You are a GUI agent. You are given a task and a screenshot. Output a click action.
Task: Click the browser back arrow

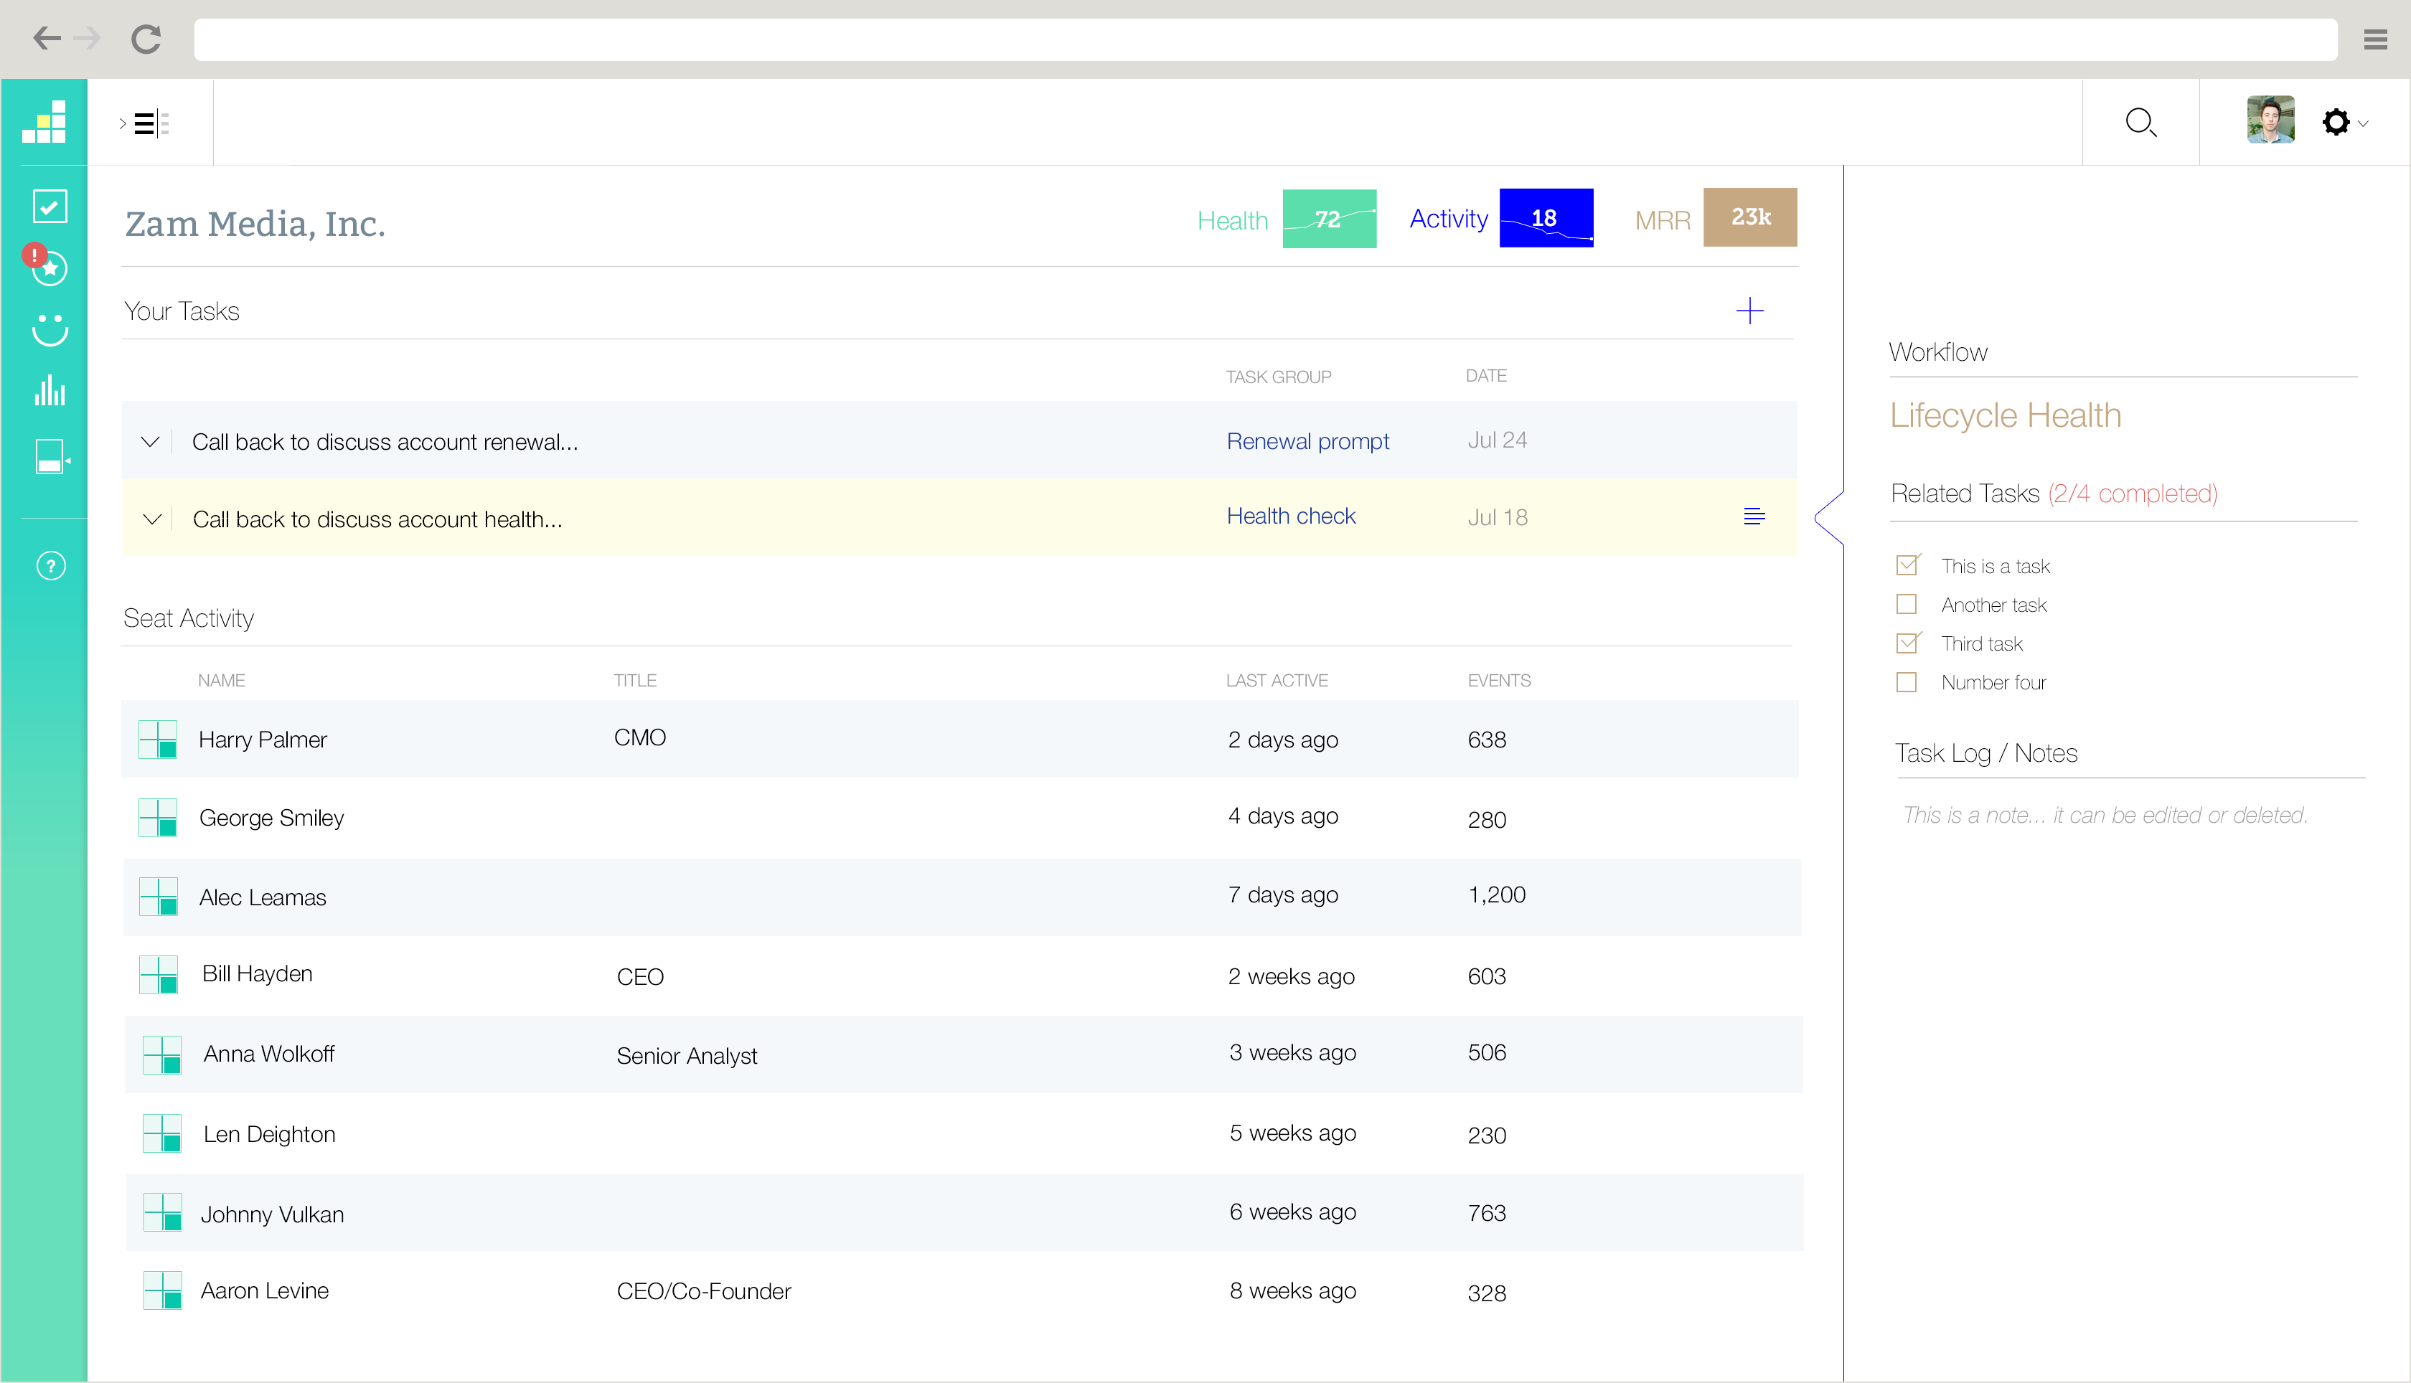[47, 38]
